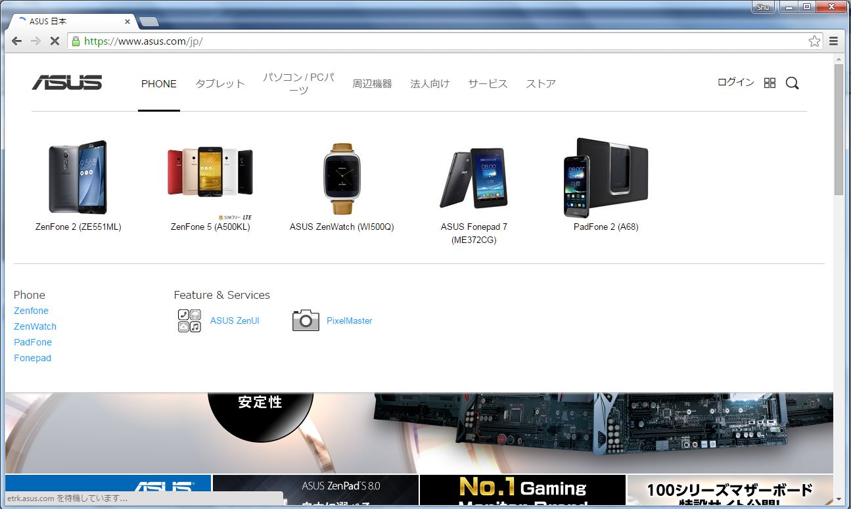
Task: Select the PHONE navigation menu item
Action: coord(159,83)
